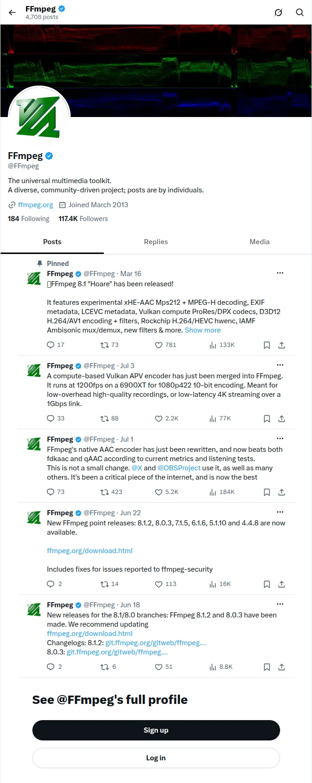
Task: View analytics of the Jun 18 post
Action: pyautogui.click(x=221, y=667)
